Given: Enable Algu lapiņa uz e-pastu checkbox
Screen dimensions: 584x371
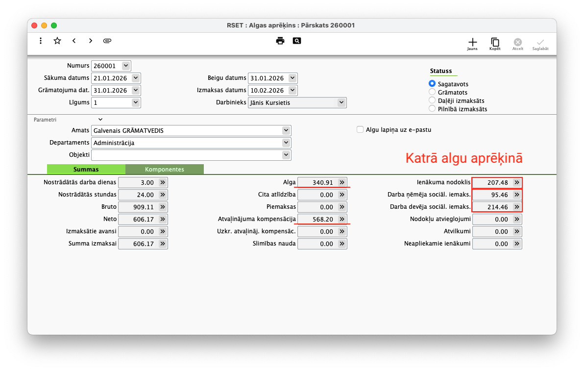Looking at the screenshot, I should tap(360, 130).
